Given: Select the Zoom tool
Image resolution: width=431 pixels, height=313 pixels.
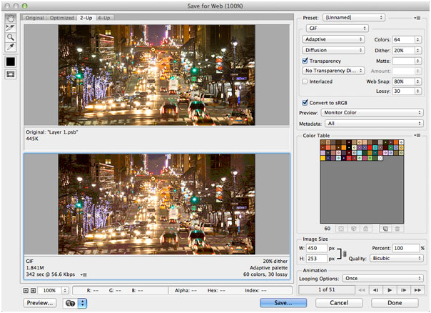Looking at the screenshot, I should point(9,36).
